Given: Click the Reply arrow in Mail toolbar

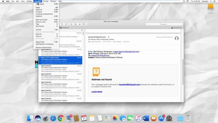Looking at the screenshot, I should click(x=72, y=24).
